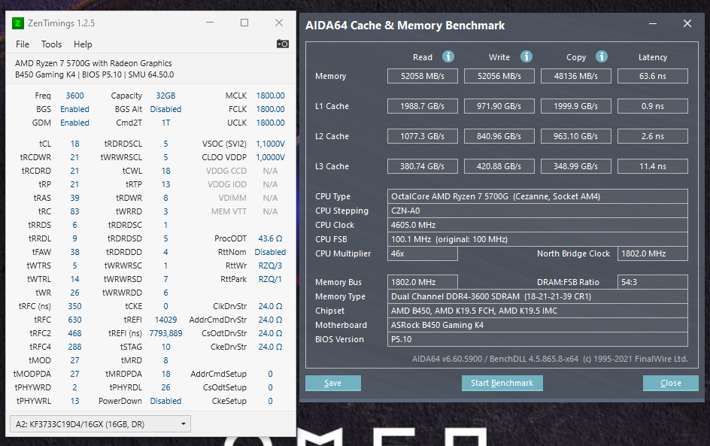Click Memory Read value 52058 MB/s

point(423,76)
